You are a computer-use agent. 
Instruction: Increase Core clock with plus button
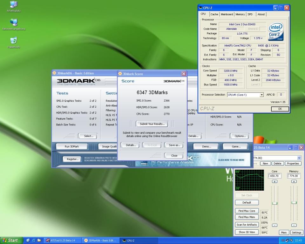274,181
